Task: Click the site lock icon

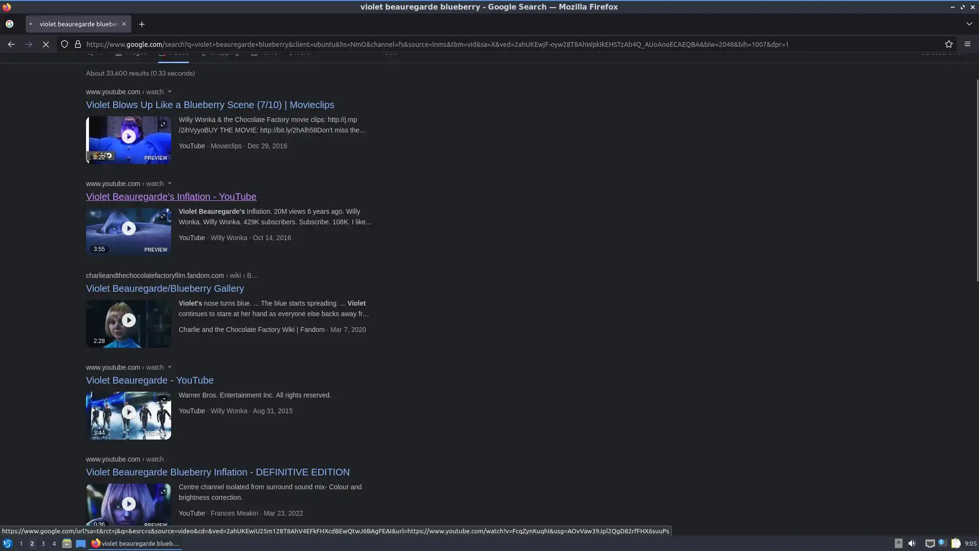Action: click(78, 44)
